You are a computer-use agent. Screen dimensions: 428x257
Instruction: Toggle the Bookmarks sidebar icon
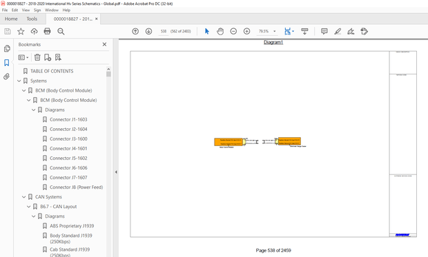coord(7,63)
